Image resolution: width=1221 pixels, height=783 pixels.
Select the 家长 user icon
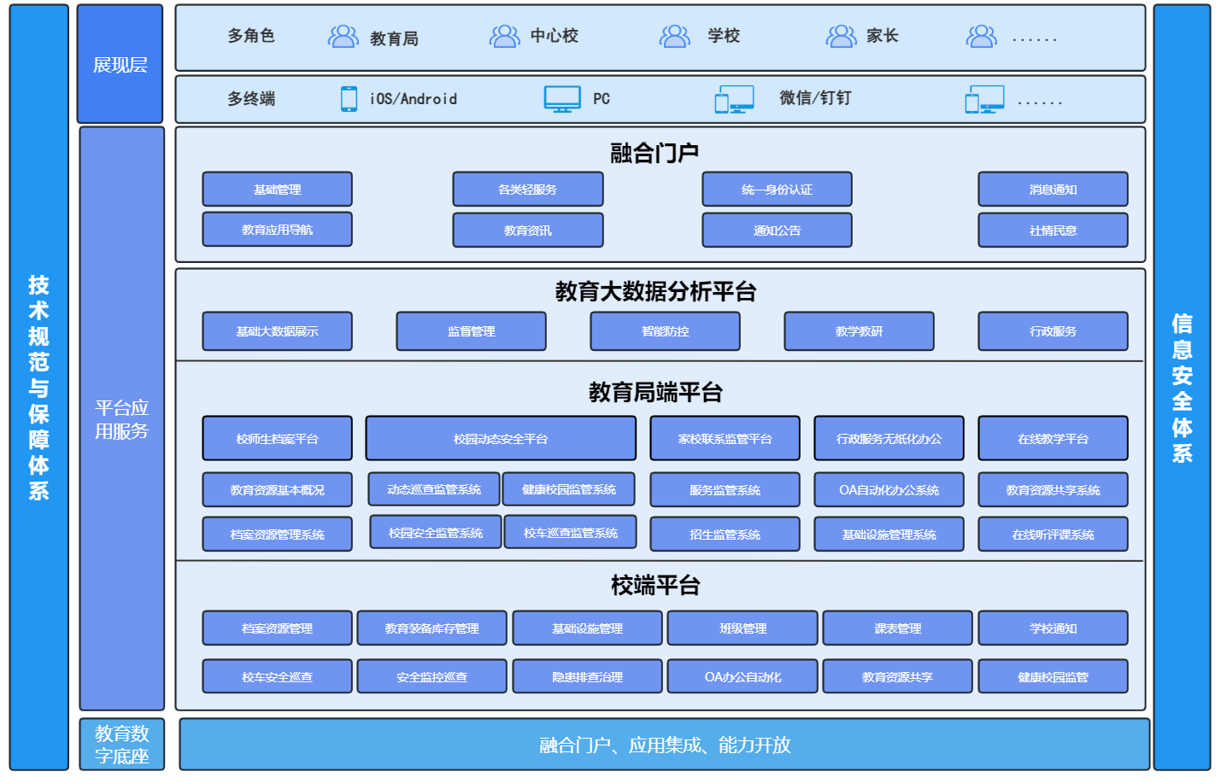pyautogui.click(x=841, y=36)
